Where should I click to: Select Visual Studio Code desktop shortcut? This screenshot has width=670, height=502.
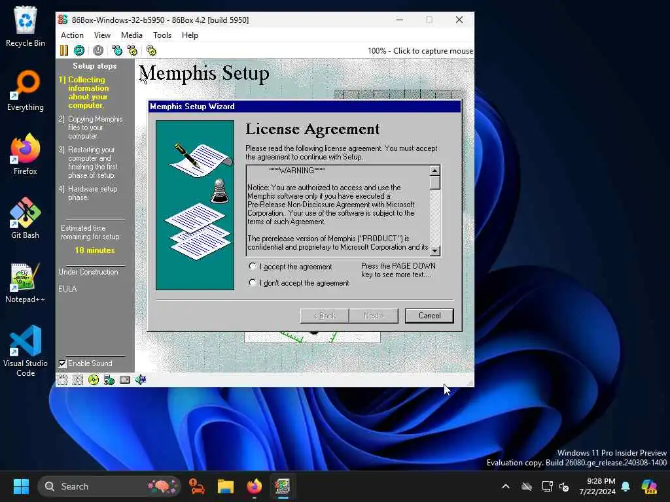(x=26, y=351)
